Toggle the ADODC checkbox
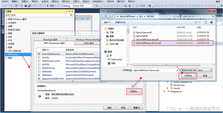Viewport: 223px width, 113px height. 39,65
